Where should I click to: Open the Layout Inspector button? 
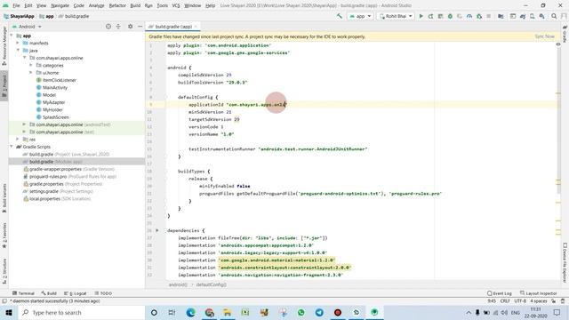point(539,293)
